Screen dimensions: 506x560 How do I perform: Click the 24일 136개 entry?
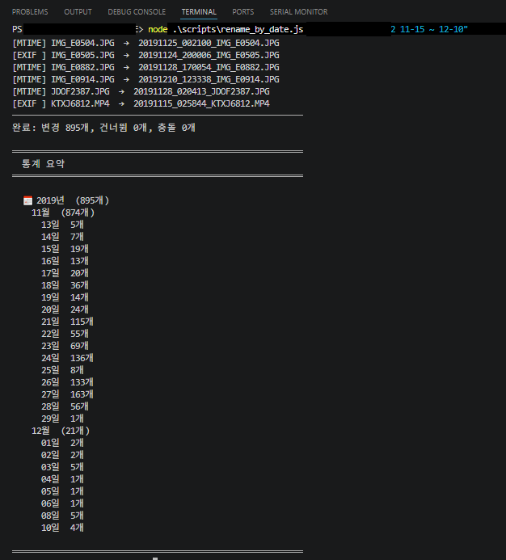(x=67, y=358)
